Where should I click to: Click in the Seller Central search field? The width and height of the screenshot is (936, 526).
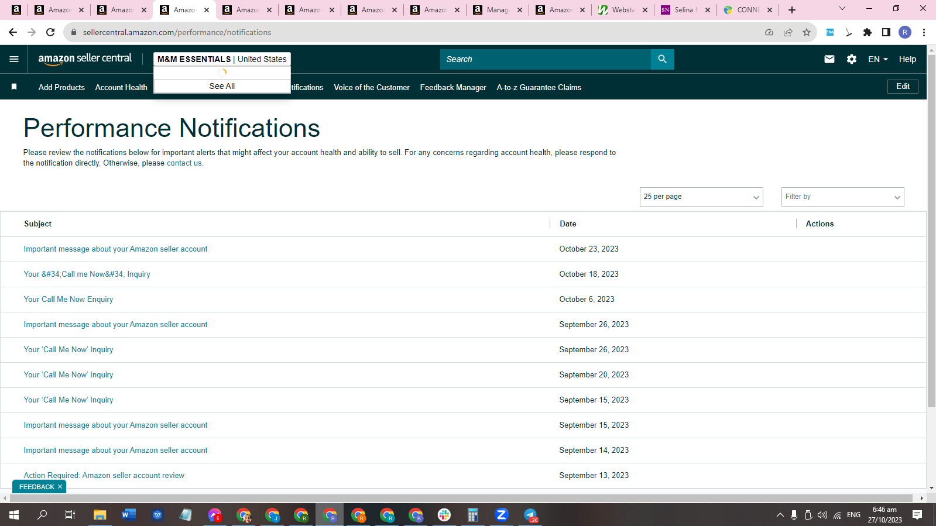click(545, 59)
